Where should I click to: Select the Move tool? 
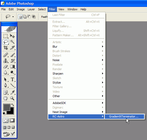[12, 36]
